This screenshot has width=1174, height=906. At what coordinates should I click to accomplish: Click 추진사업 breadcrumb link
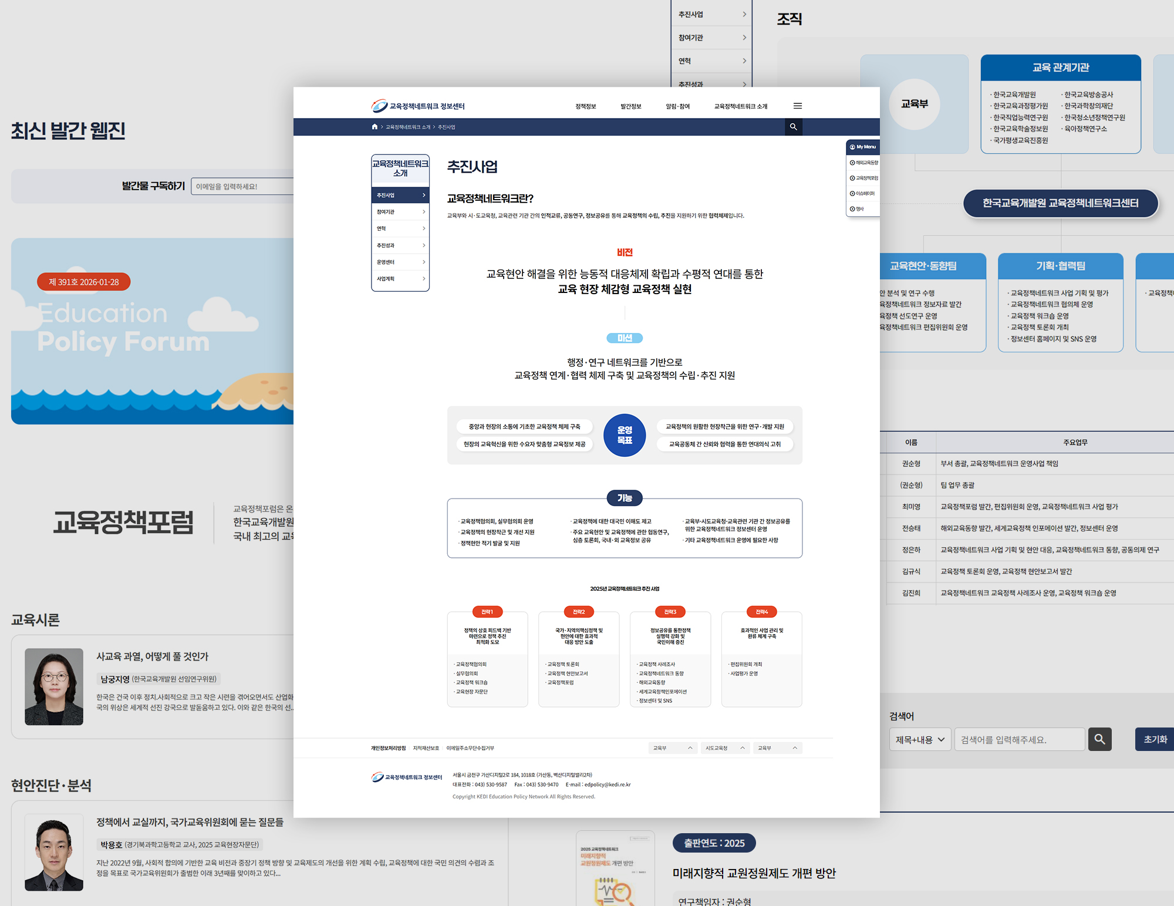(x=447, y=127)
